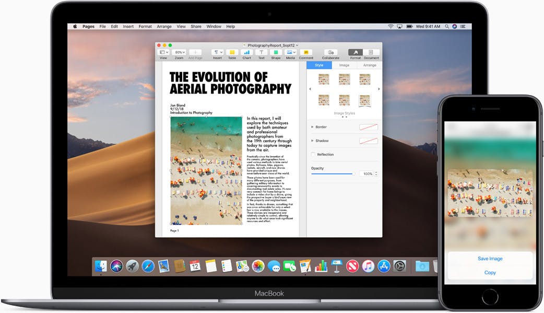The width and height of the screenshot is (544, 313).
Task: Tap Copy on the iPhone
Action: pyautogui.click(x=490, y=272)
